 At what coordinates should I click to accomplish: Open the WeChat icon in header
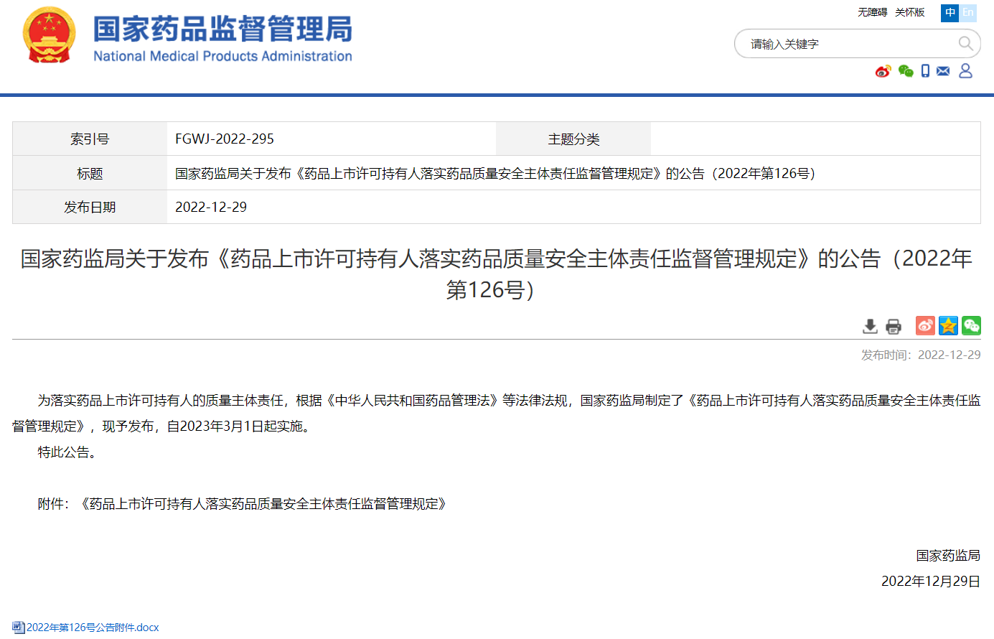tap(906, 71)
